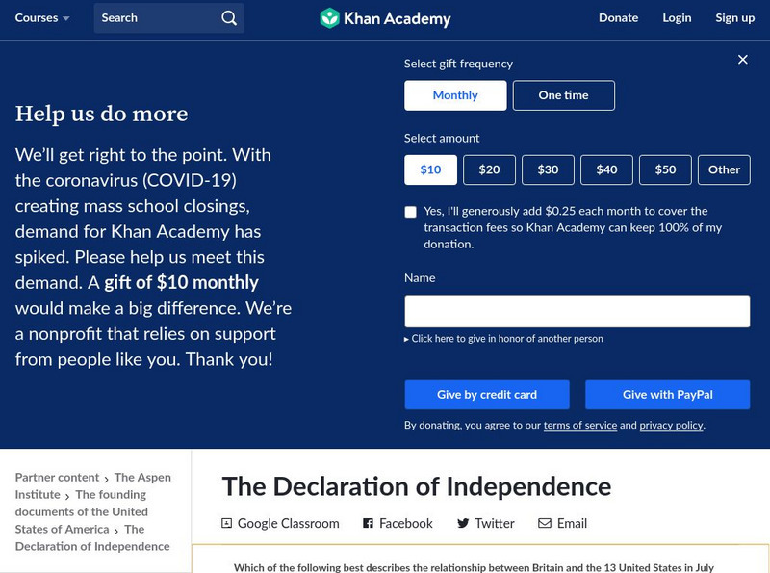Click the search magnifier icon
This screenshot has height=573, width=770.
pyautogui.click(x=228, y=17)
